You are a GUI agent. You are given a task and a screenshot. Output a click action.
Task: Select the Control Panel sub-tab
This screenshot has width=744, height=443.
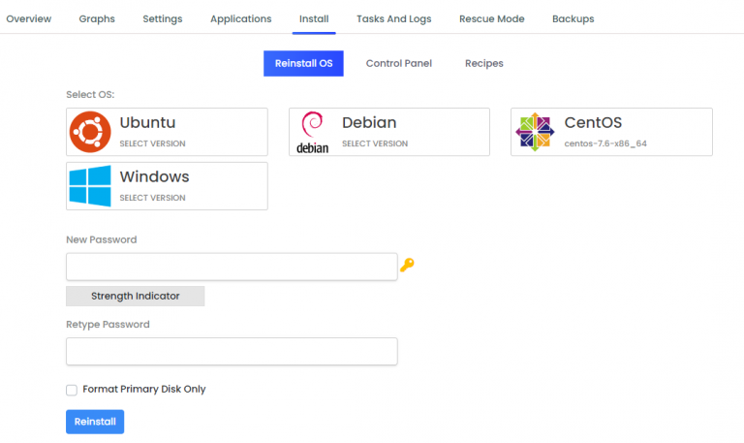click(398, 63)
